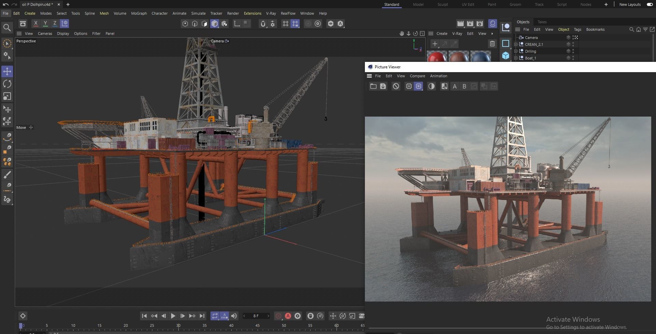Viewport: 656px width, 334px height.
Task: Delete material with trash icon
Action: pos(492,44)
